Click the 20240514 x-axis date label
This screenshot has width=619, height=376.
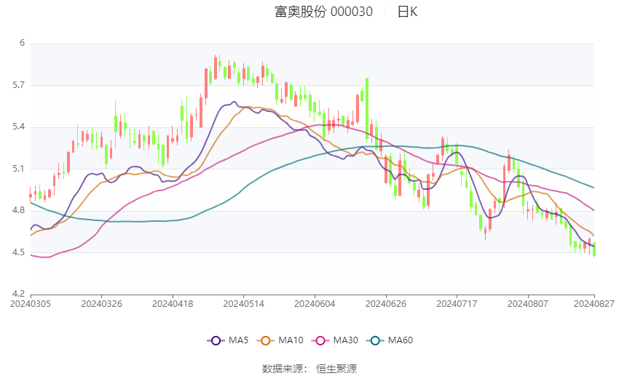[x=243, y=304]
